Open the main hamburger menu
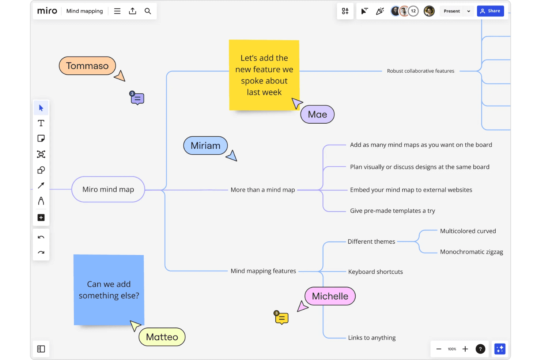Screen dimensions: 541x360 click(117, 11)
